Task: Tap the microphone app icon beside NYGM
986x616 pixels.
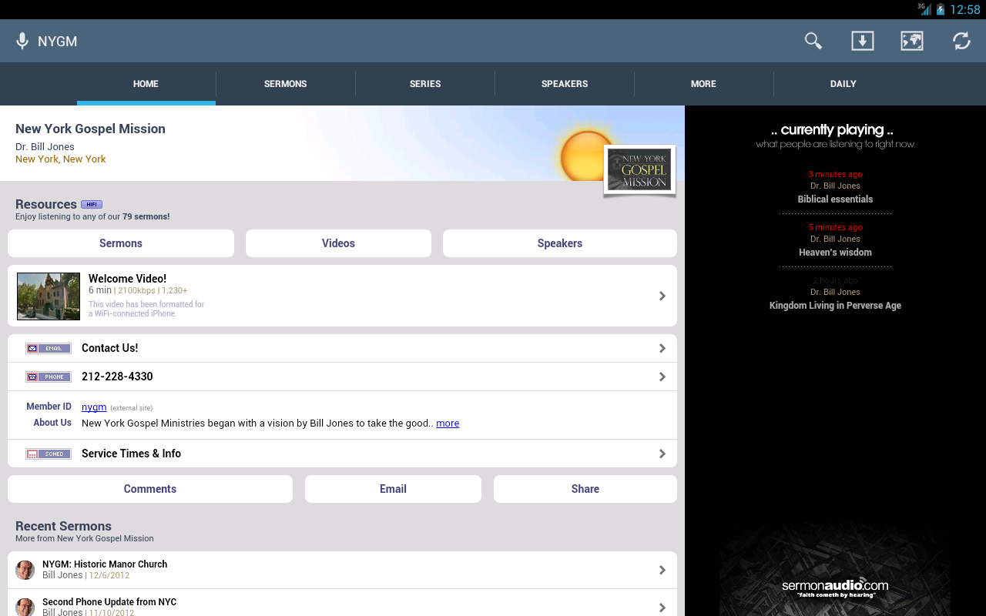Action: (x=22, y=41)
